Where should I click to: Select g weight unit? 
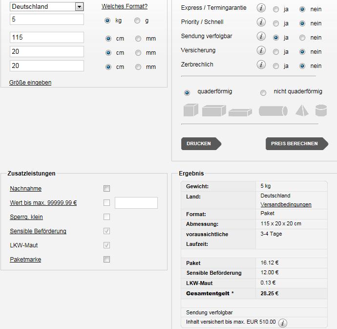[137, 21]
